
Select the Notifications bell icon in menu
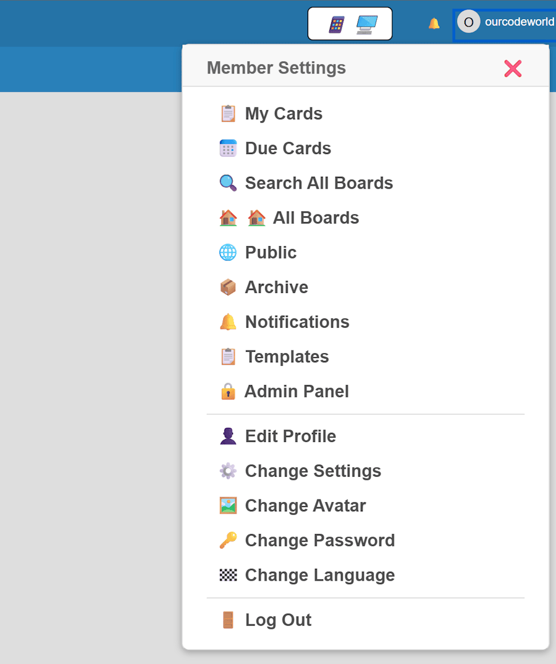pyautogui.click(x=228, y=321)
